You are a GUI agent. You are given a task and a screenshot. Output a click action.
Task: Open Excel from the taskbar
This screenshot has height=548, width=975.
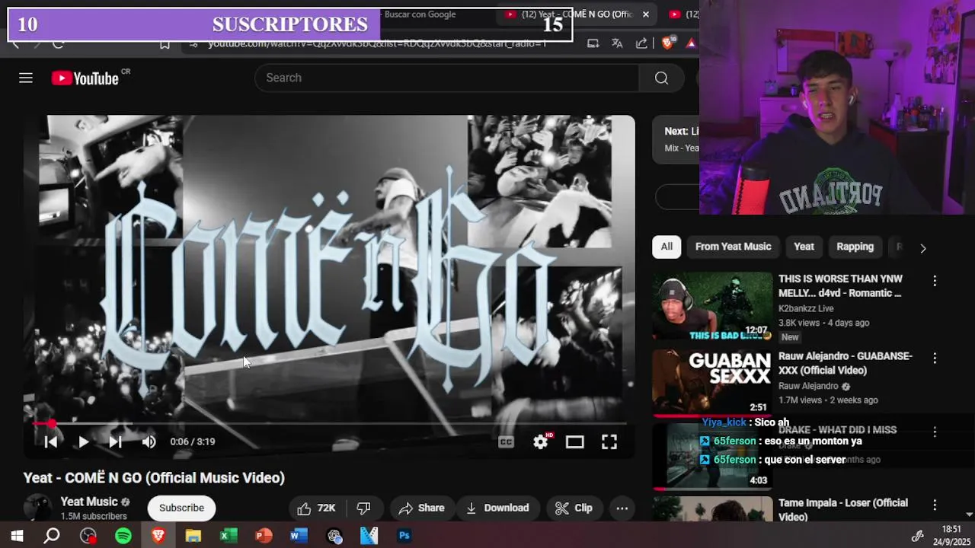[229, 536]
